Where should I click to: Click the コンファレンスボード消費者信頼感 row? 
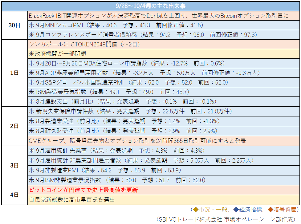[x=164, y=35]
